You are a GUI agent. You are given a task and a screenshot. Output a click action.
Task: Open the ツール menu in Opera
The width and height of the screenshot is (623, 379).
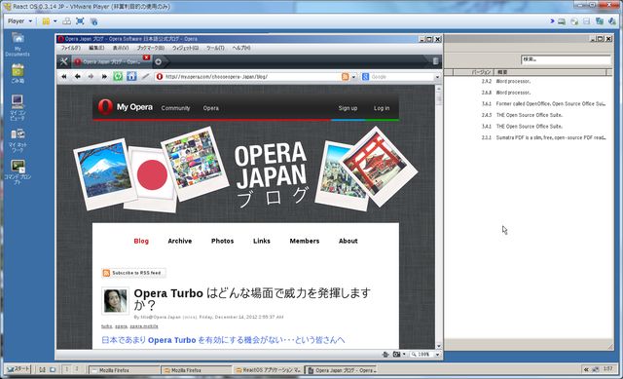pos(215,48)
